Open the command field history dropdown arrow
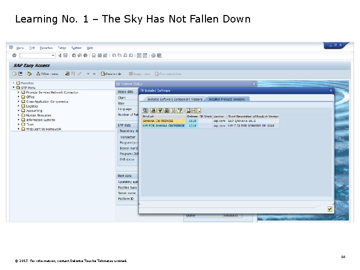360x270 pixels. pyautogui.click(x=53, y=55)
